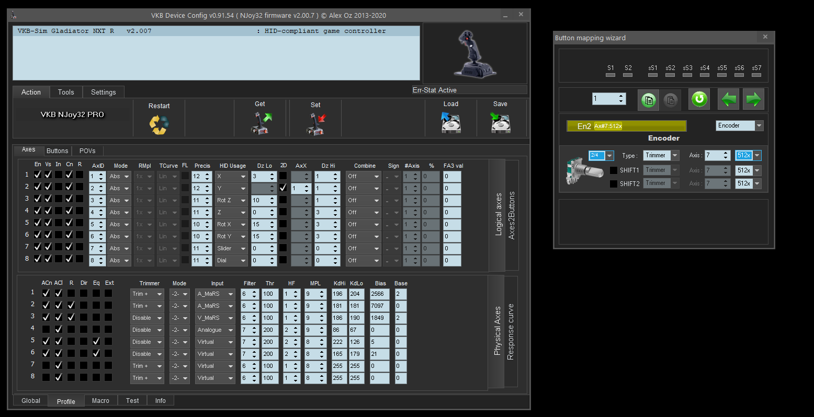
Task: Enable the SHIFT1 checkbox in wizard
Action: pyautogui.click(x=614, y=170)
